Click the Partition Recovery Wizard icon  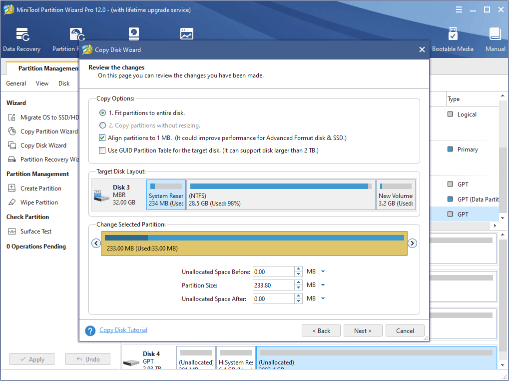tap(11, 159)
